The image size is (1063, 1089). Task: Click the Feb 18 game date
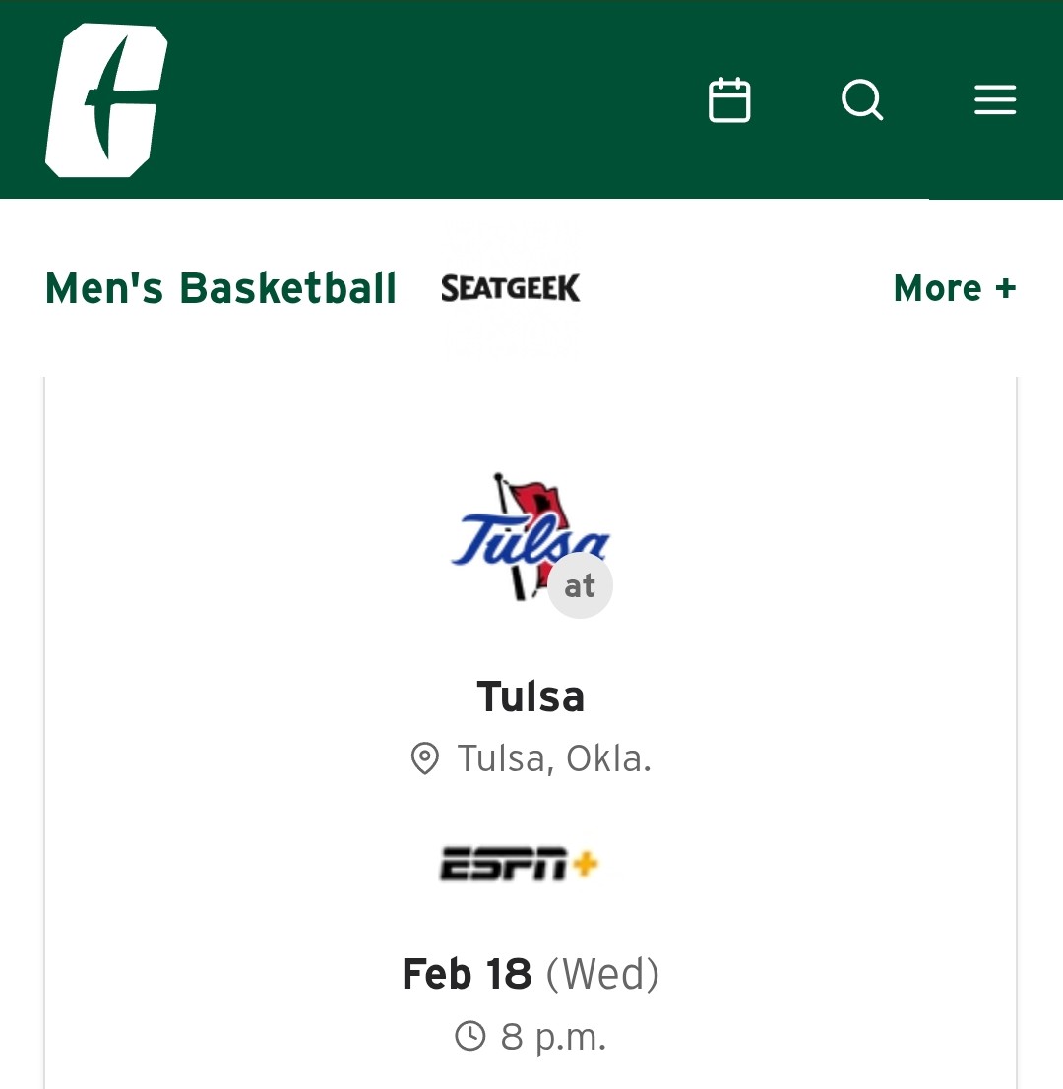(467, 974)
